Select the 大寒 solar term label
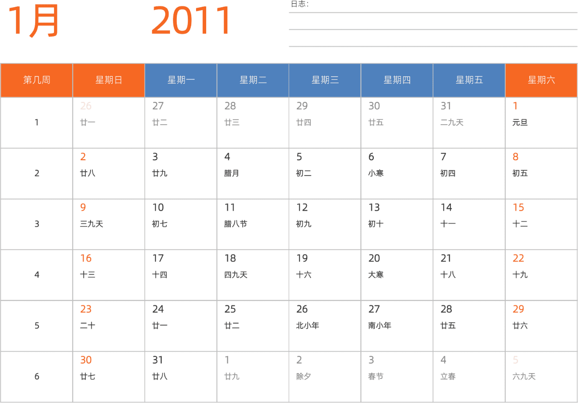 pyautogui.click(x=376, y=275)
